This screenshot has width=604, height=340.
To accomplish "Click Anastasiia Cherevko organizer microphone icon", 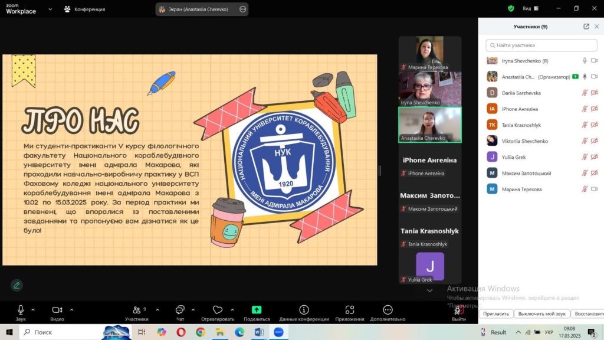I will pyautogui.click(x=585, y=77).
